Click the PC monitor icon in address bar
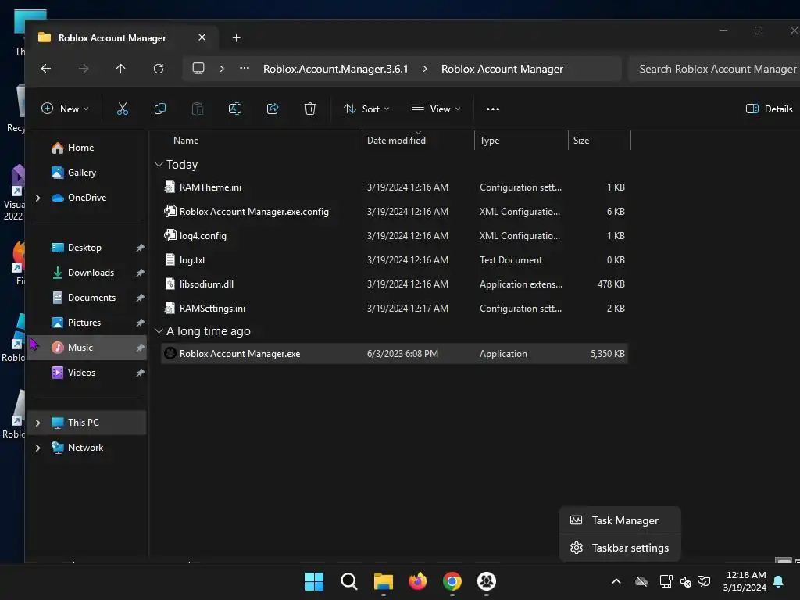The image size is (800, 600). click(198, 69)
